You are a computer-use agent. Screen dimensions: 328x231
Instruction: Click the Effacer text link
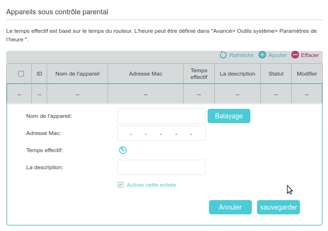[x=310, y=55]
